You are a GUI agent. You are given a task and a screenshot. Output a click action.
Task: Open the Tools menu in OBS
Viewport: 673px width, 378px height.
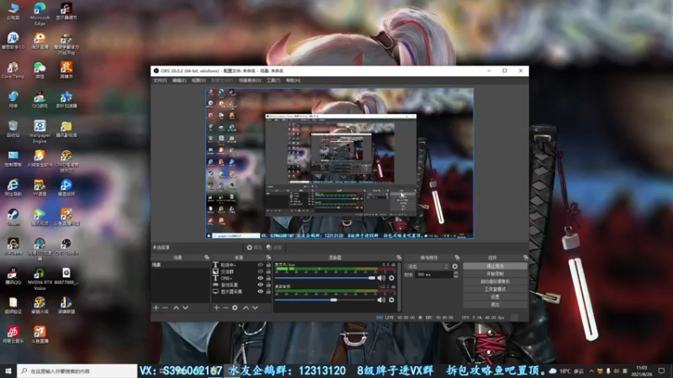point(273,81)
